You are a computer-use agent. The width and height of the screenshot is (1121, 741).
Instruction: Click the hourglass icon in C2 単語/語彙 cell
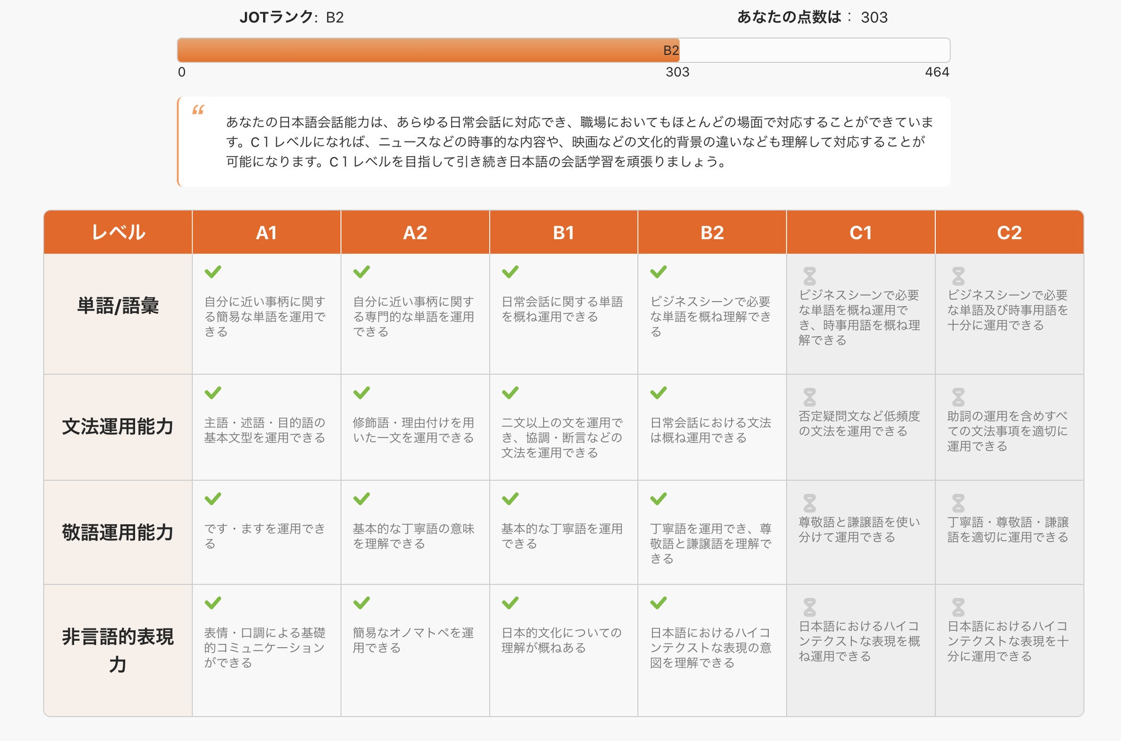958,277
